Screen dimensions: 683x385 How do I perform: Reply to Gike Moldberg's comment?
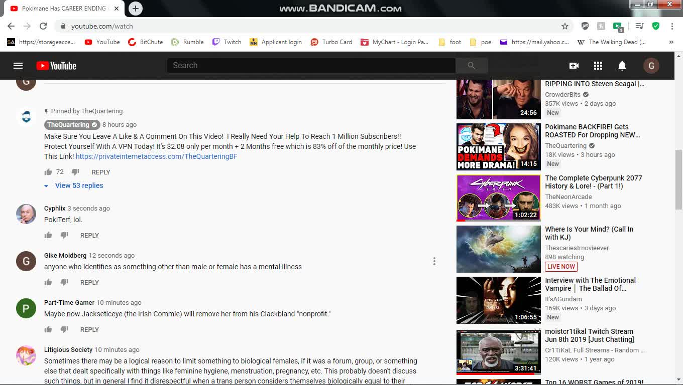pos(89,282)
